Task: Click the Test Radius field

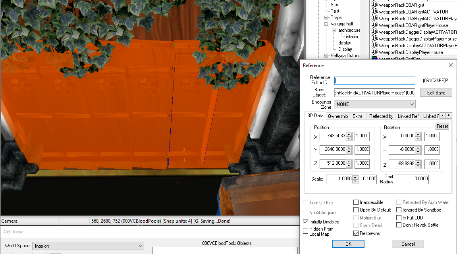Action: [x=412, y=179]
